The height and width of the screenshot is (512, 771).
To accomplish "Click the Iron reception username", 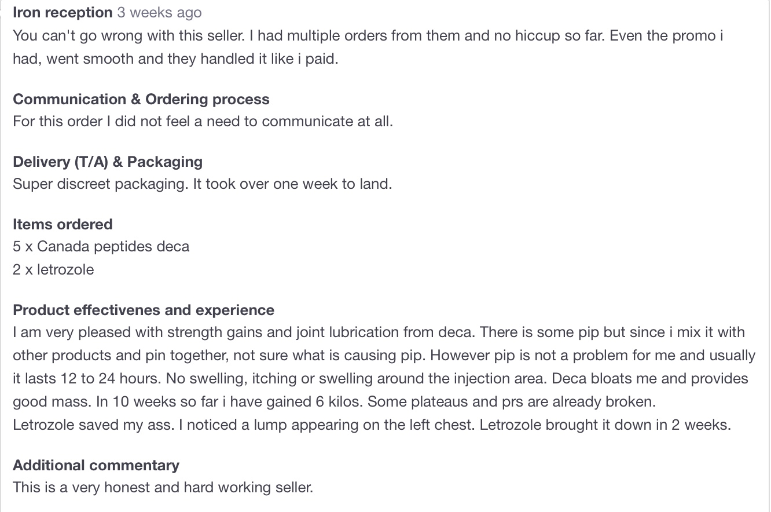I will point(63,12).
